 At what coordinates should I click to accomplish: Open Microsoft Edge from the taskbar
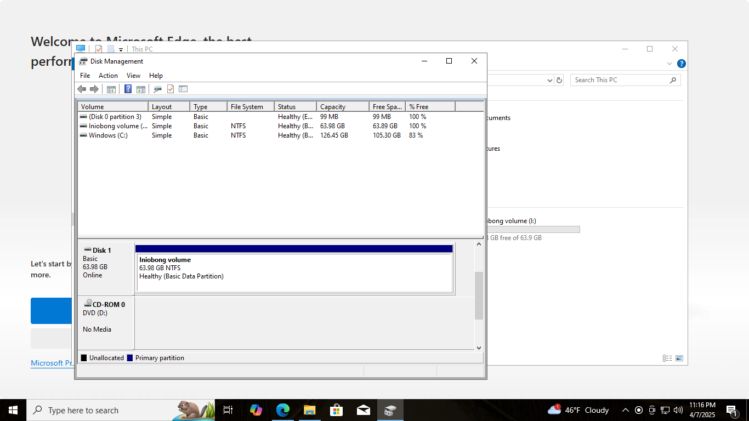tap(282, 410)
